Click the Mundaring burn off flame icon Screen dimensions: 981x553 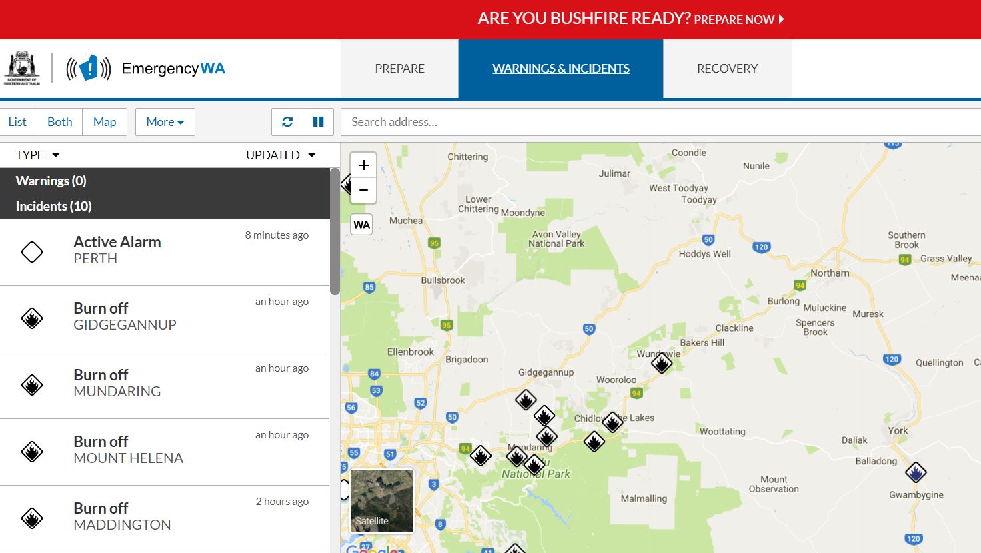(x=32, y=385)
